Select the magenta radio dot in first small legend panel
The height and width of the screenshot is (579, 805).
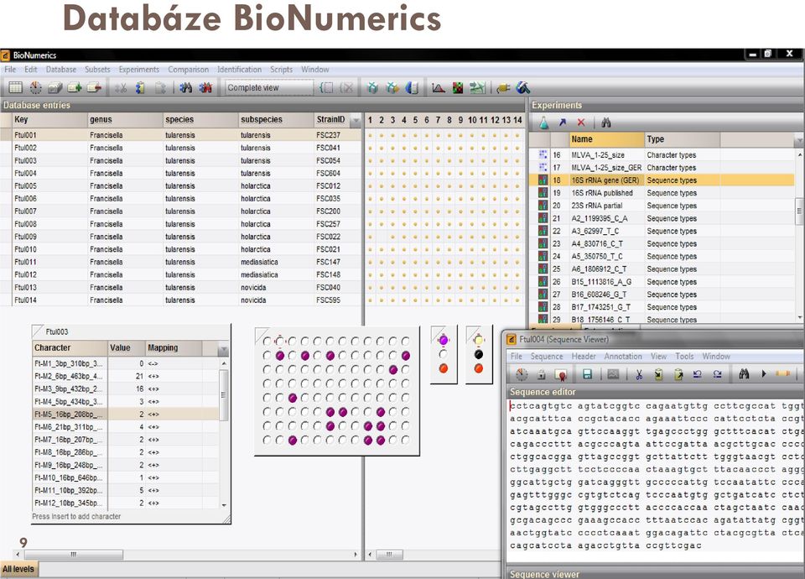coord(444,340)
